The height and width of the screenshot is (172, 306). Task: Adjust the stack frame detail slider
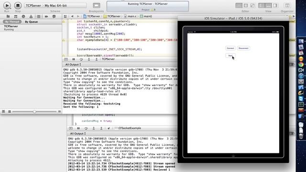click(34, 111)
